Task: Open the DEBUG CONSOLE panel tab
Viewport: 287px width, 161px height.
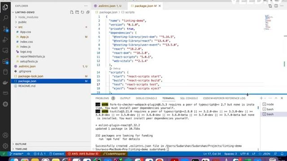Action: point(146,98)
